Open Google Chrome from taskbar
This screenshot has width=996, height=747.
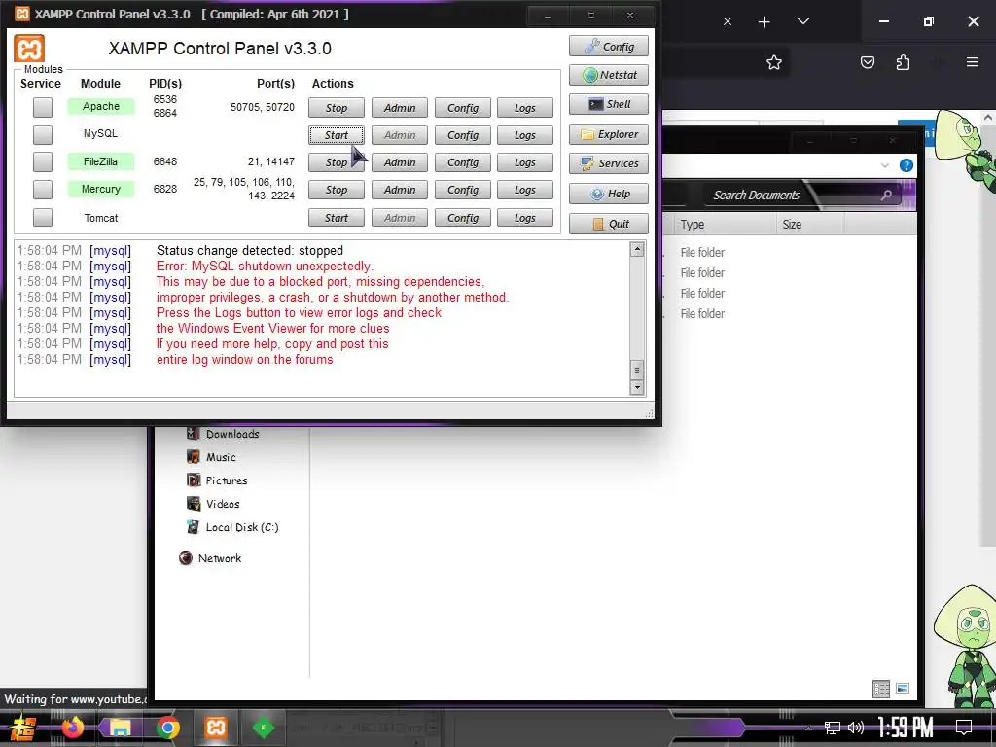click(167, 728)
